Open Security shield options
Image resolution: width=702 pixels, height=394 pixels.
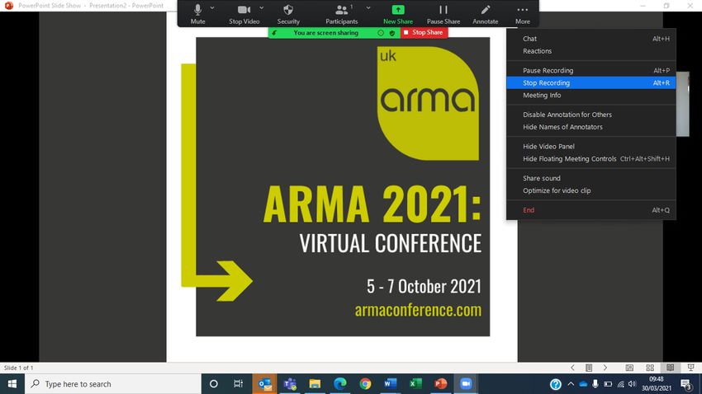tap(288, 14)
